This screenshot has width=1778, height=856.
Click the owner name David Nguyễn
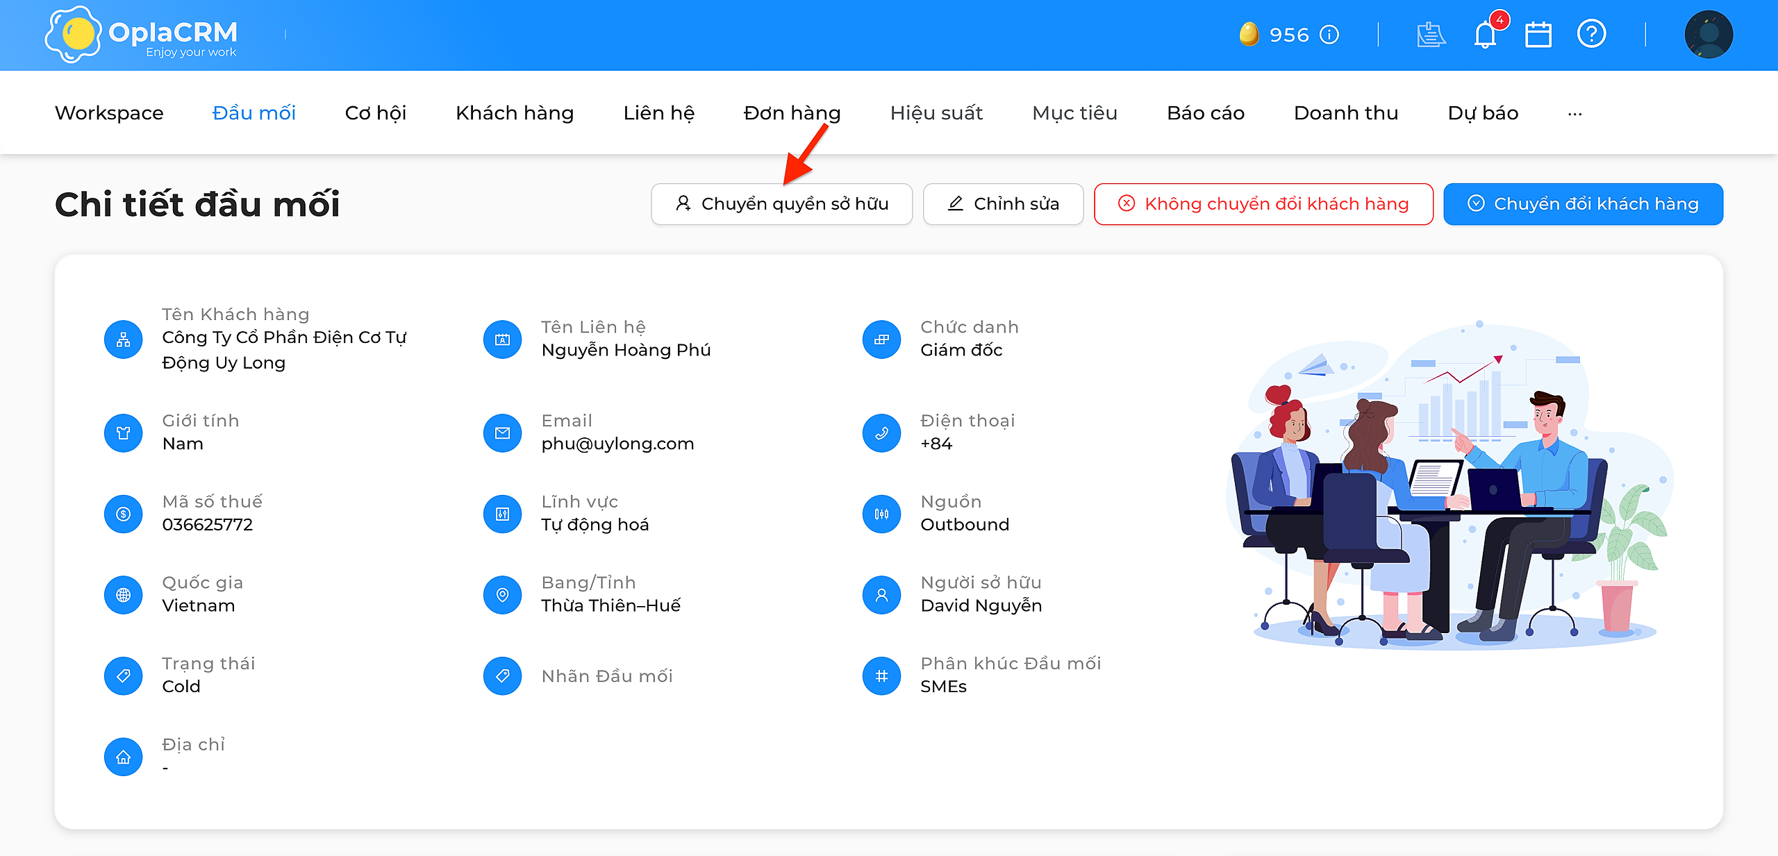(x=981, y=605)
